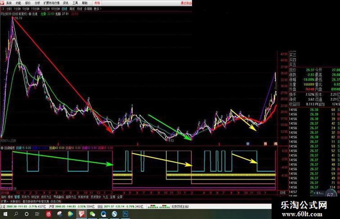Switch to the 15分钟 period tab
Viewport: 340px width, 219px height.
click(x=35, y=9)
